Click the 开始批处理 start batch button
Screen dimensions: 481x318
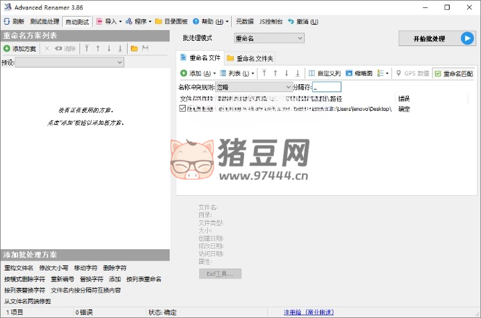click(x=436, y=38)
